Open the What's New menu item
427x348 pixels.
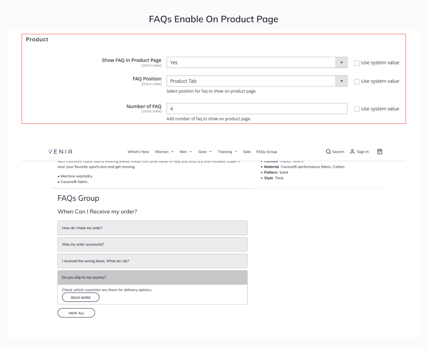click(138, 152)
